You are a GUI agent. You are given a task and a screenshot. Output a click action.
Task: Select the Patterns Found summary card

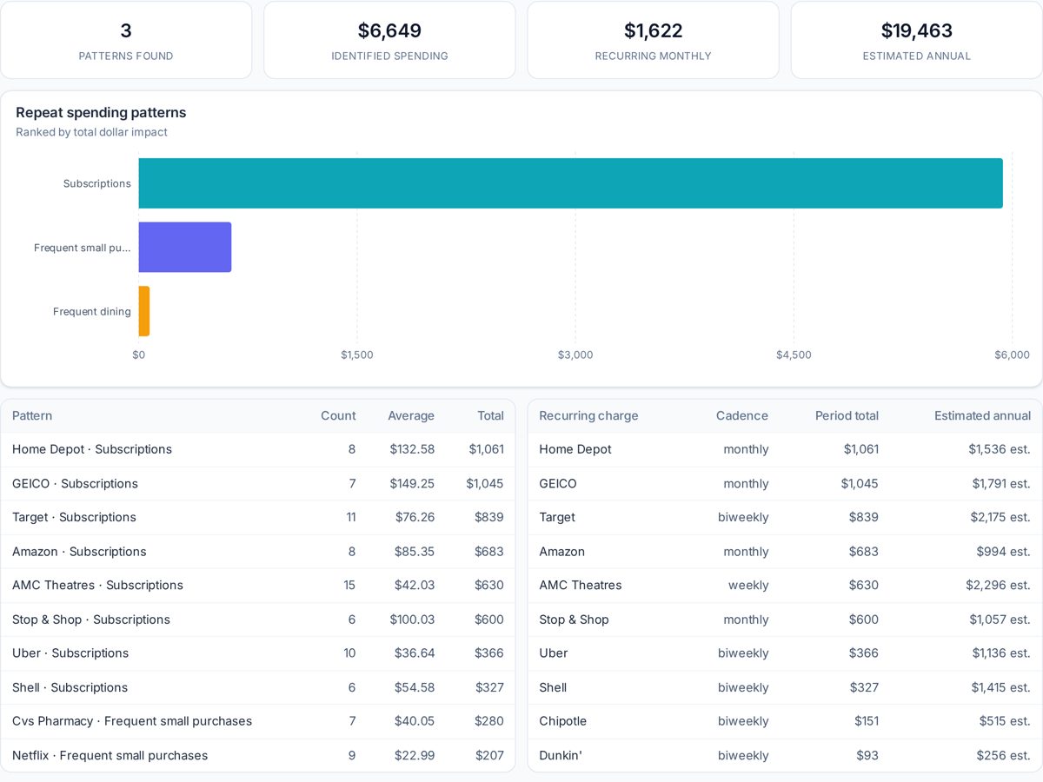pos(126,40)
